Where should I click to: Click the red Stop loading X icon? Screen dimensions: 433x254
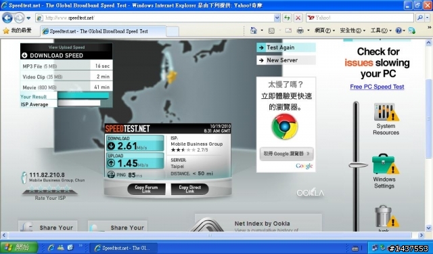pyautogui.click(x=298, y=18)
